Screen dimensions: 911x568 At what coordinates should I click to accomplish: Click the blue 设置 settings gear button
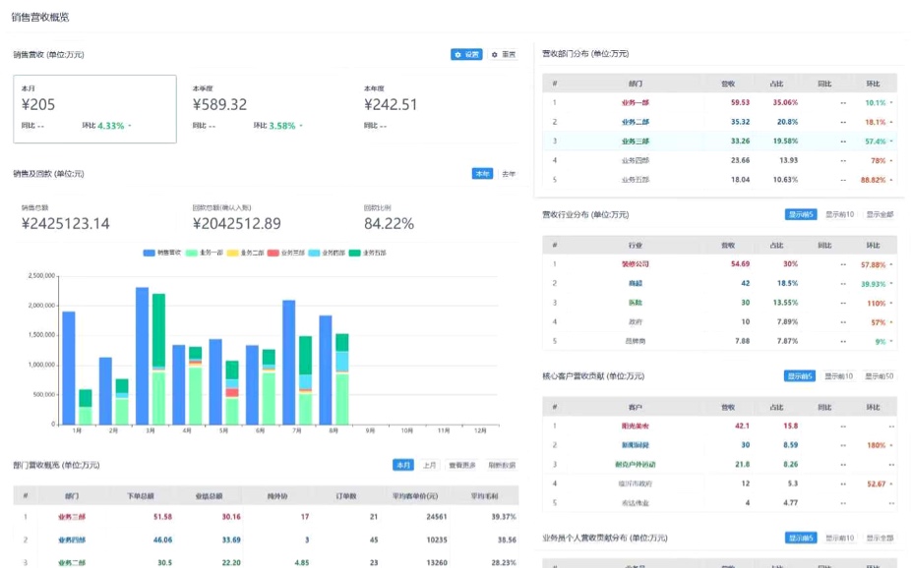[x=466, y=54]
